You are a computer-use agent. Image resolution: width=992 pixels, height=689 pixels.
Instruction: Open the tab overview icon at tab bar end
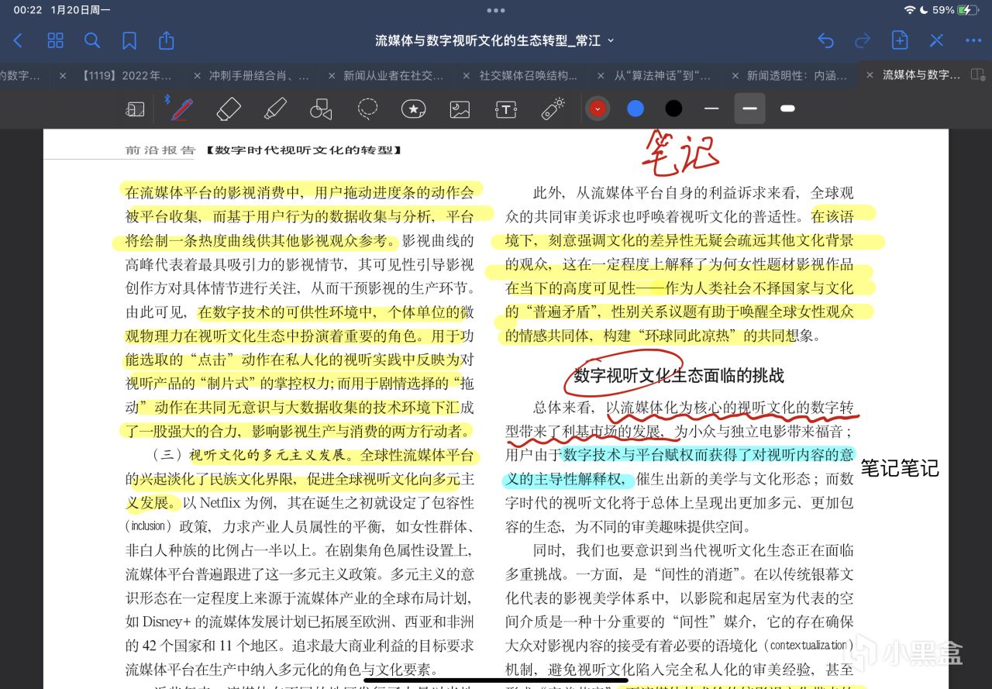tap(978, 75)
